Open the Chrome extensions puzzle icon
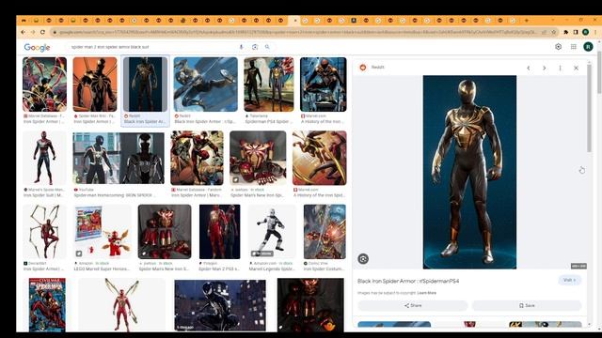602x338 pixels. coord(566,32)
